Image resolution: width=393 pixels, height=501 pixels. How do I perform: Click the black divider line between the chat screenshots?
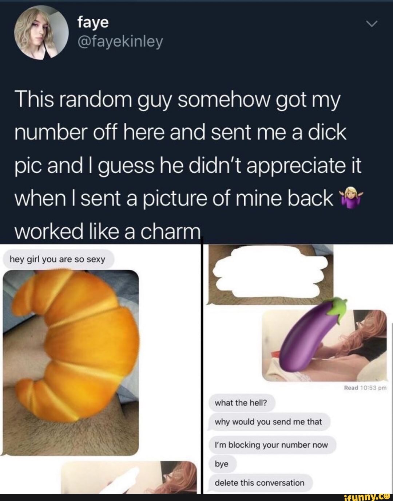click(202, 369)
